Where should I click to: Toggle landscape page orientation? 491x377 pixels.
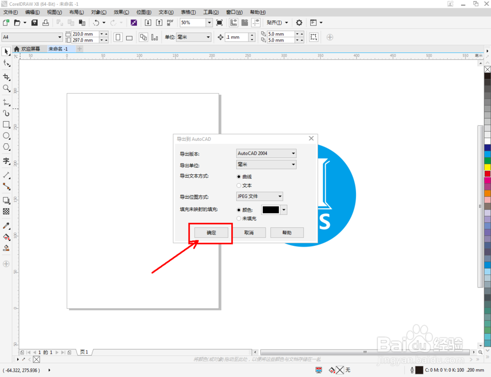click(x=129, y=37)
